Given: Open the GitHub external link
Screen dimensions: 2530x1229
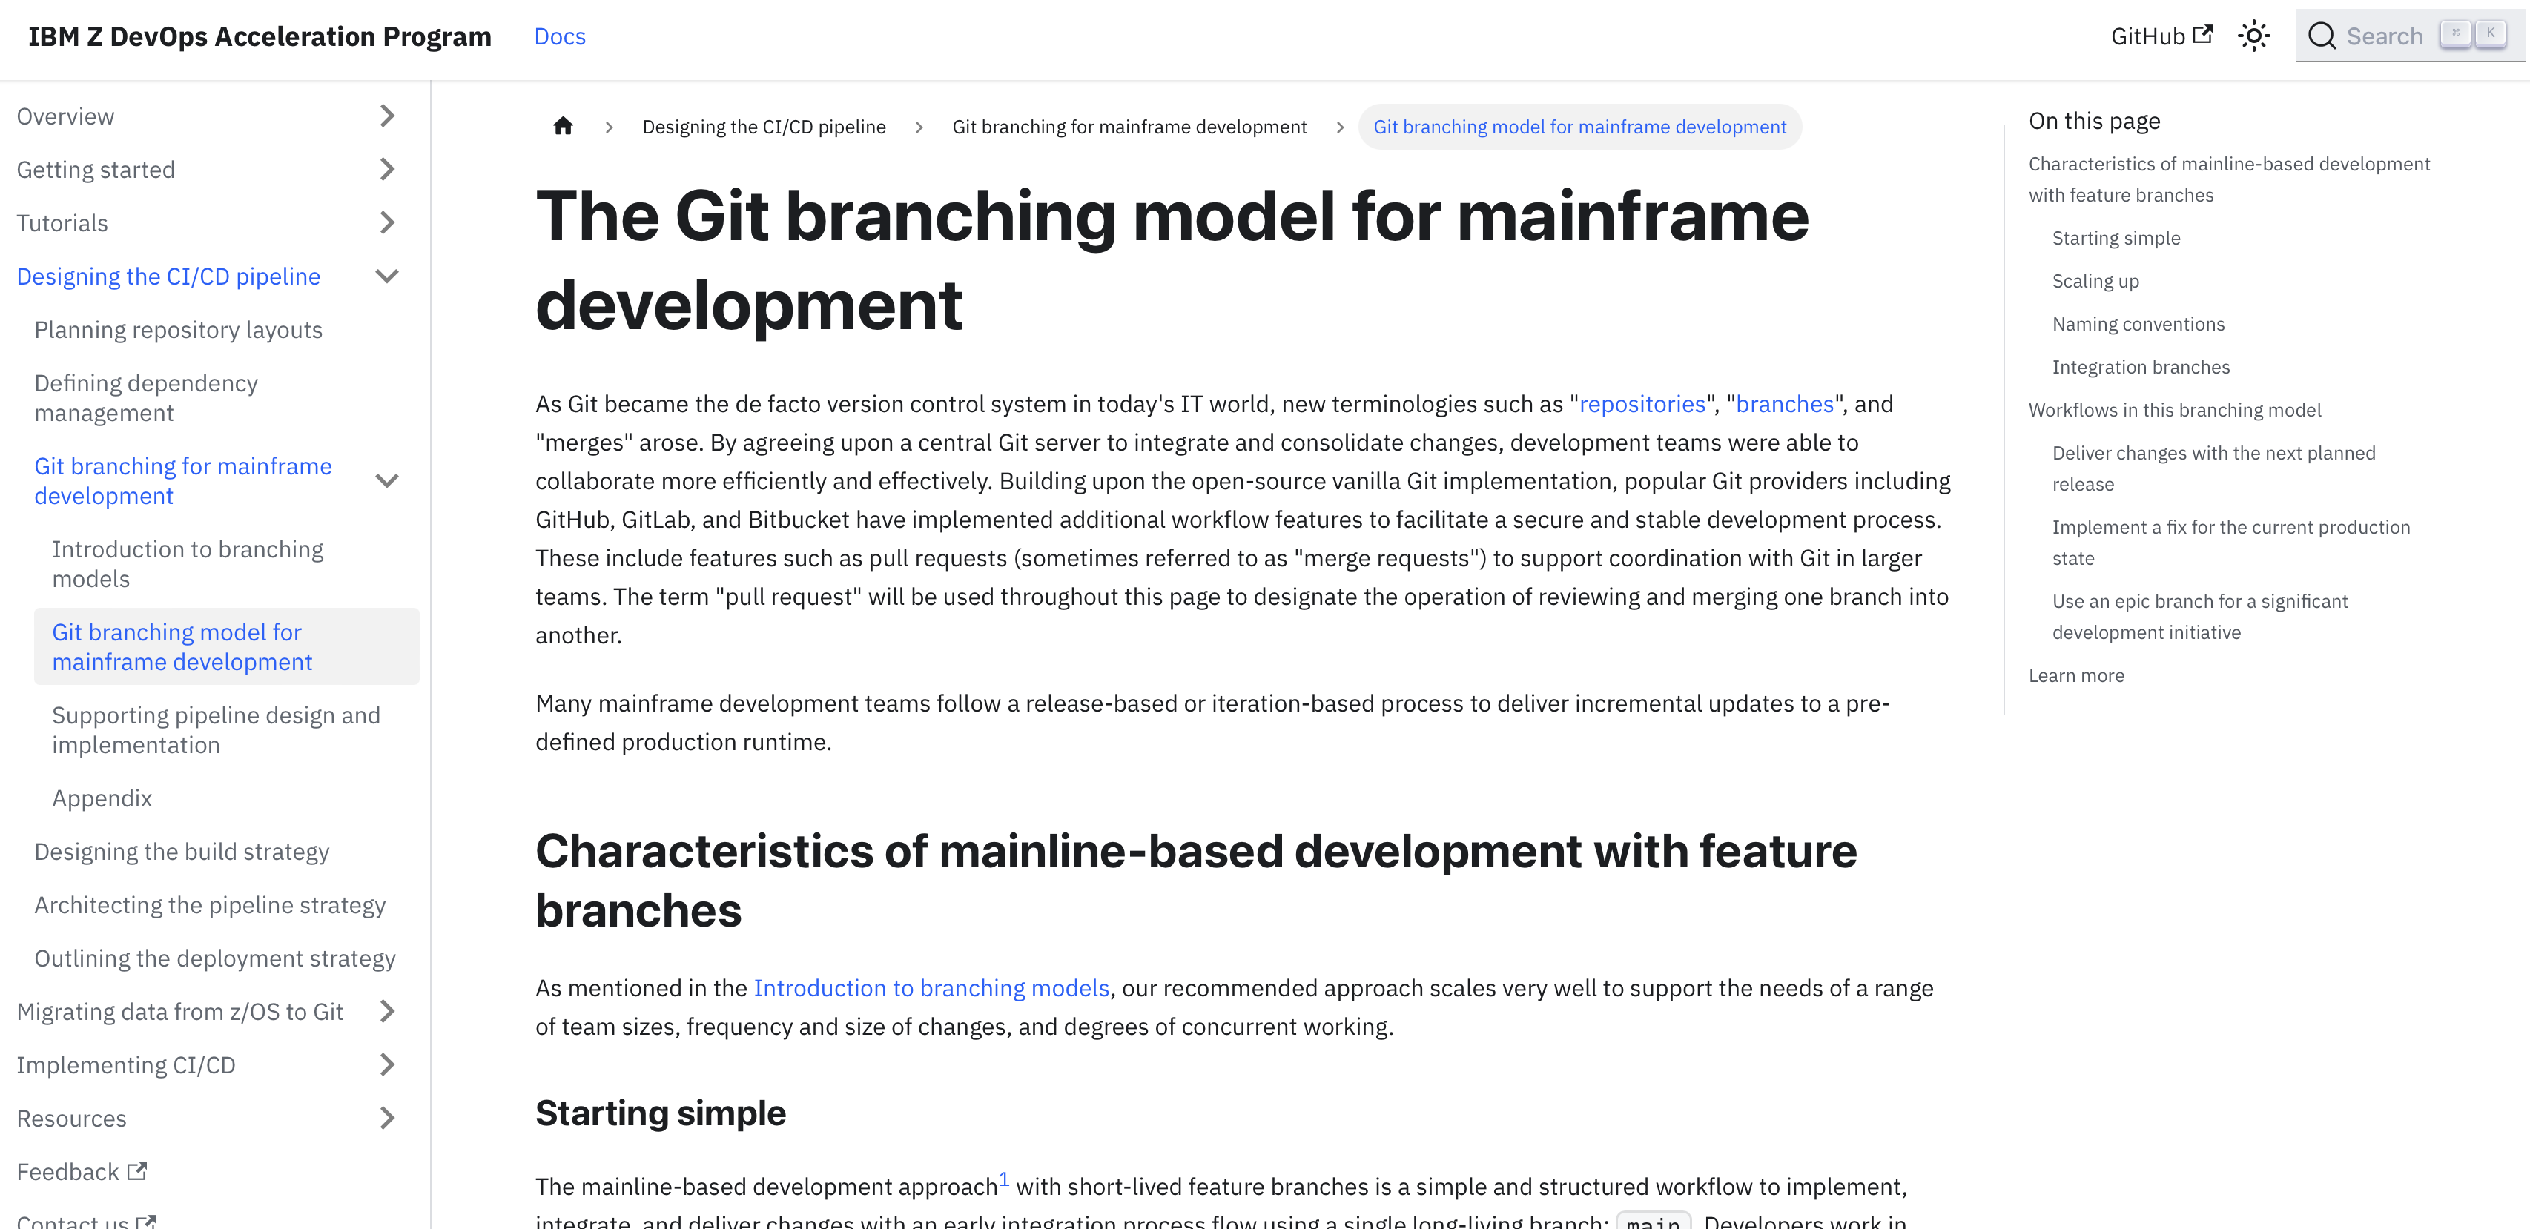Looking at the screenshot, I should (2161, 36).
